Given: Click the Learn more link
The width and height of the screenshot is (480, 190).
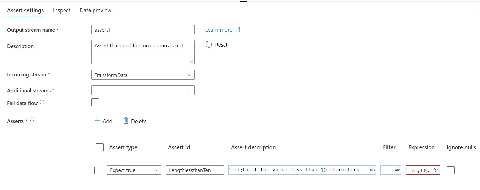Looking at the screenshot, I should [x=219, y=29].
